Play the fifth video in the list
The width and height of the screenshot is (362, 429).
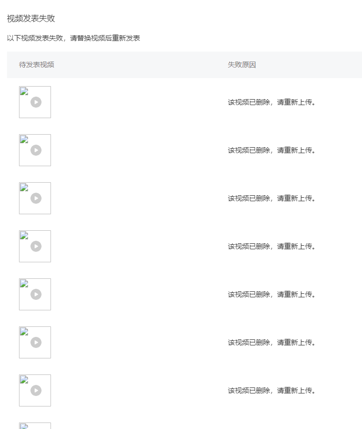(x=36, y=294)
